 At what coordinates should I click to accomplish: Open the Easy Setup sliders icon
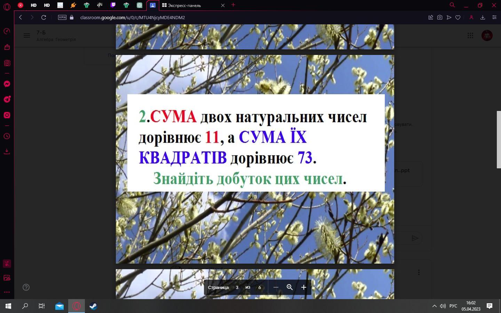[494, 17]
